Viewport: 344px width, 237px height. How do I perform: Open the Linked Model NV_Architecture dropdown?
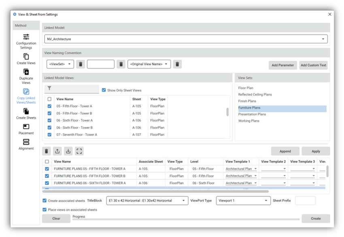(186, 39)
